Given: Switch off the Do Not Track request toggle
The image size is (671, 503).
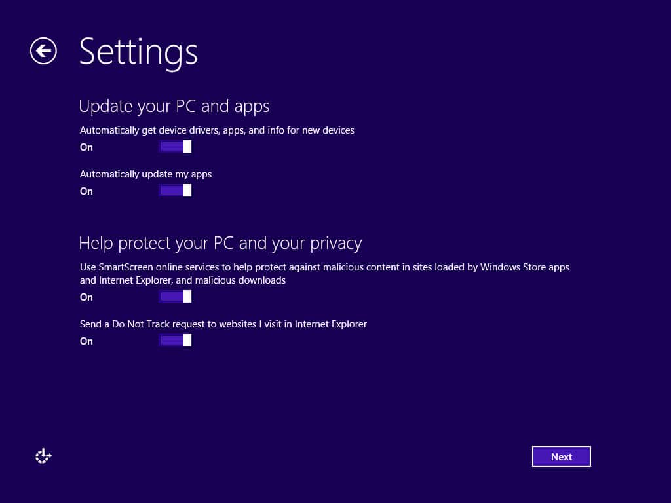Looking at the screenshot, I should (175, 341).
